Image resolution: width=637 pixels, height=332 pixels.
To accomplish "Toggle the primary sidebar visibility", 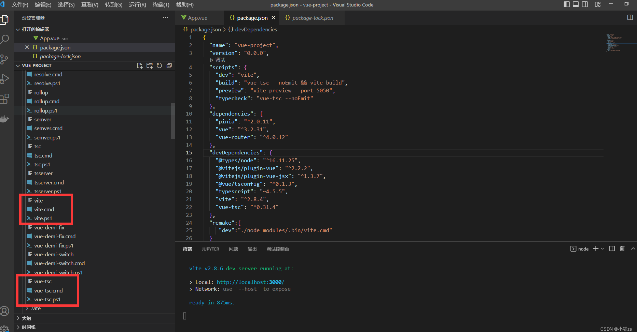I will (x=567, y=4).
